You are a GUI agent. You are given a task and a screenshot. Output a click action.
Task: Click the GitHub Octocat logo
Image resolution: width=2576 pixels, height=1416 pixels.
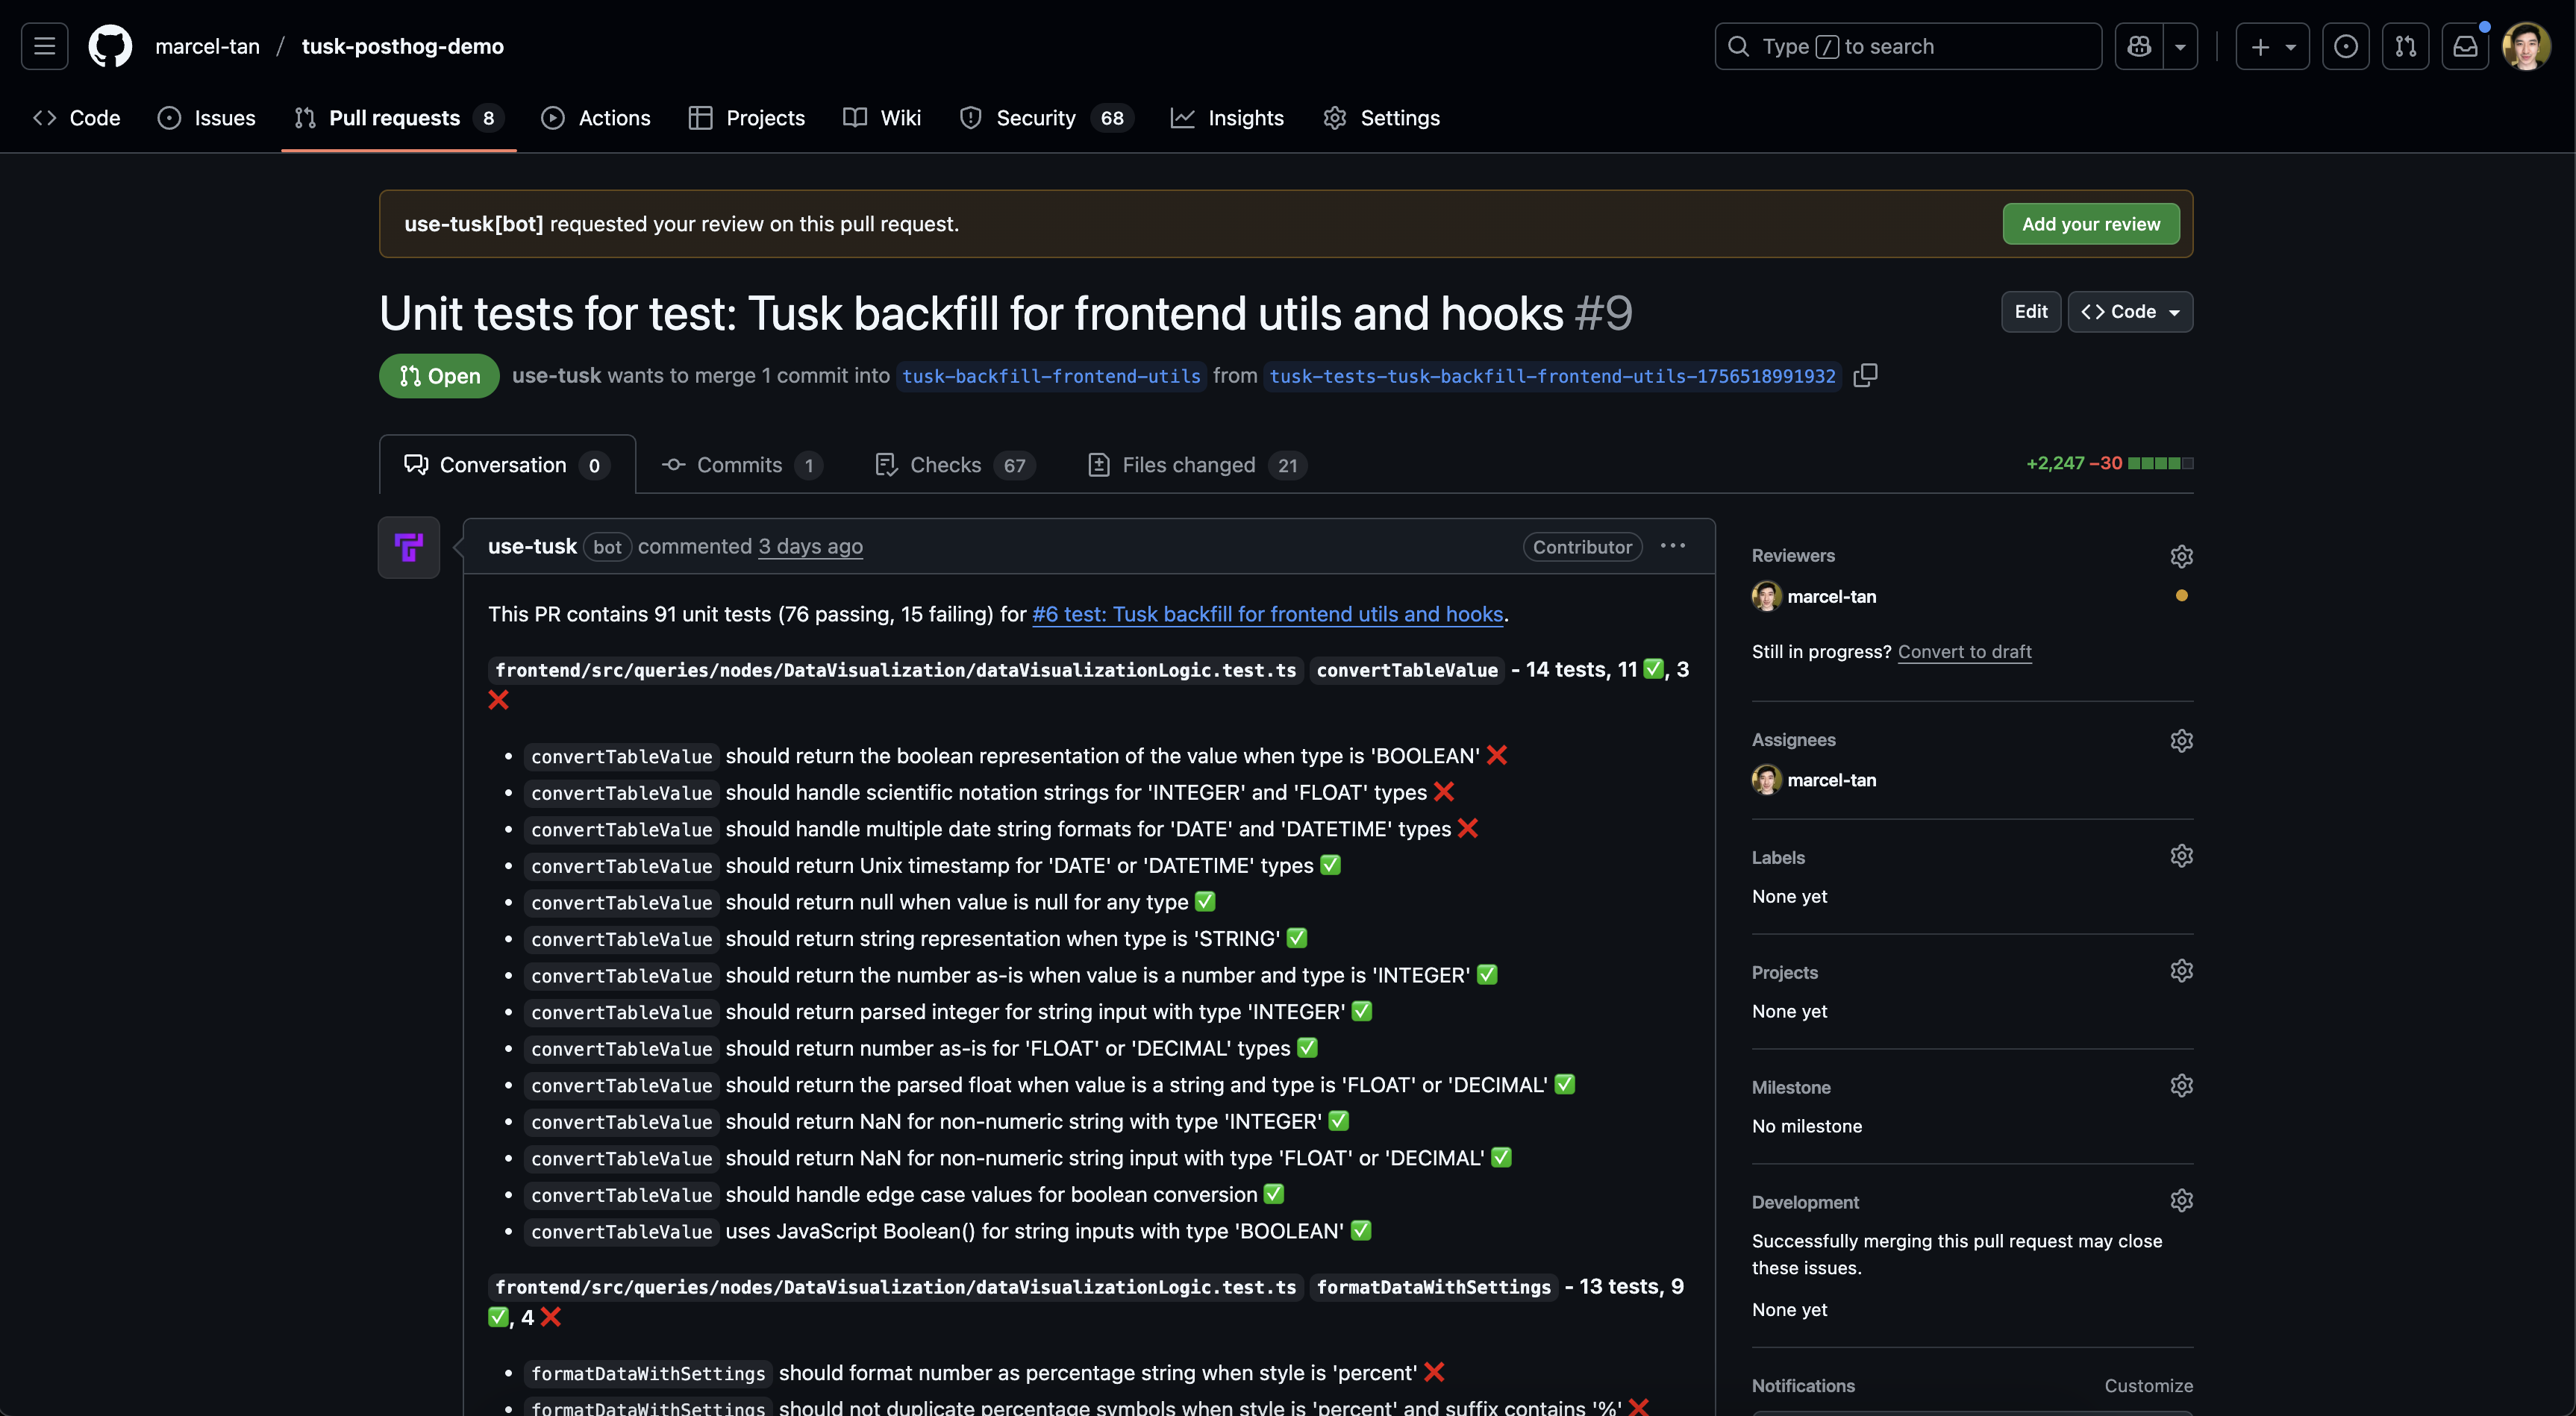(110, 46)
